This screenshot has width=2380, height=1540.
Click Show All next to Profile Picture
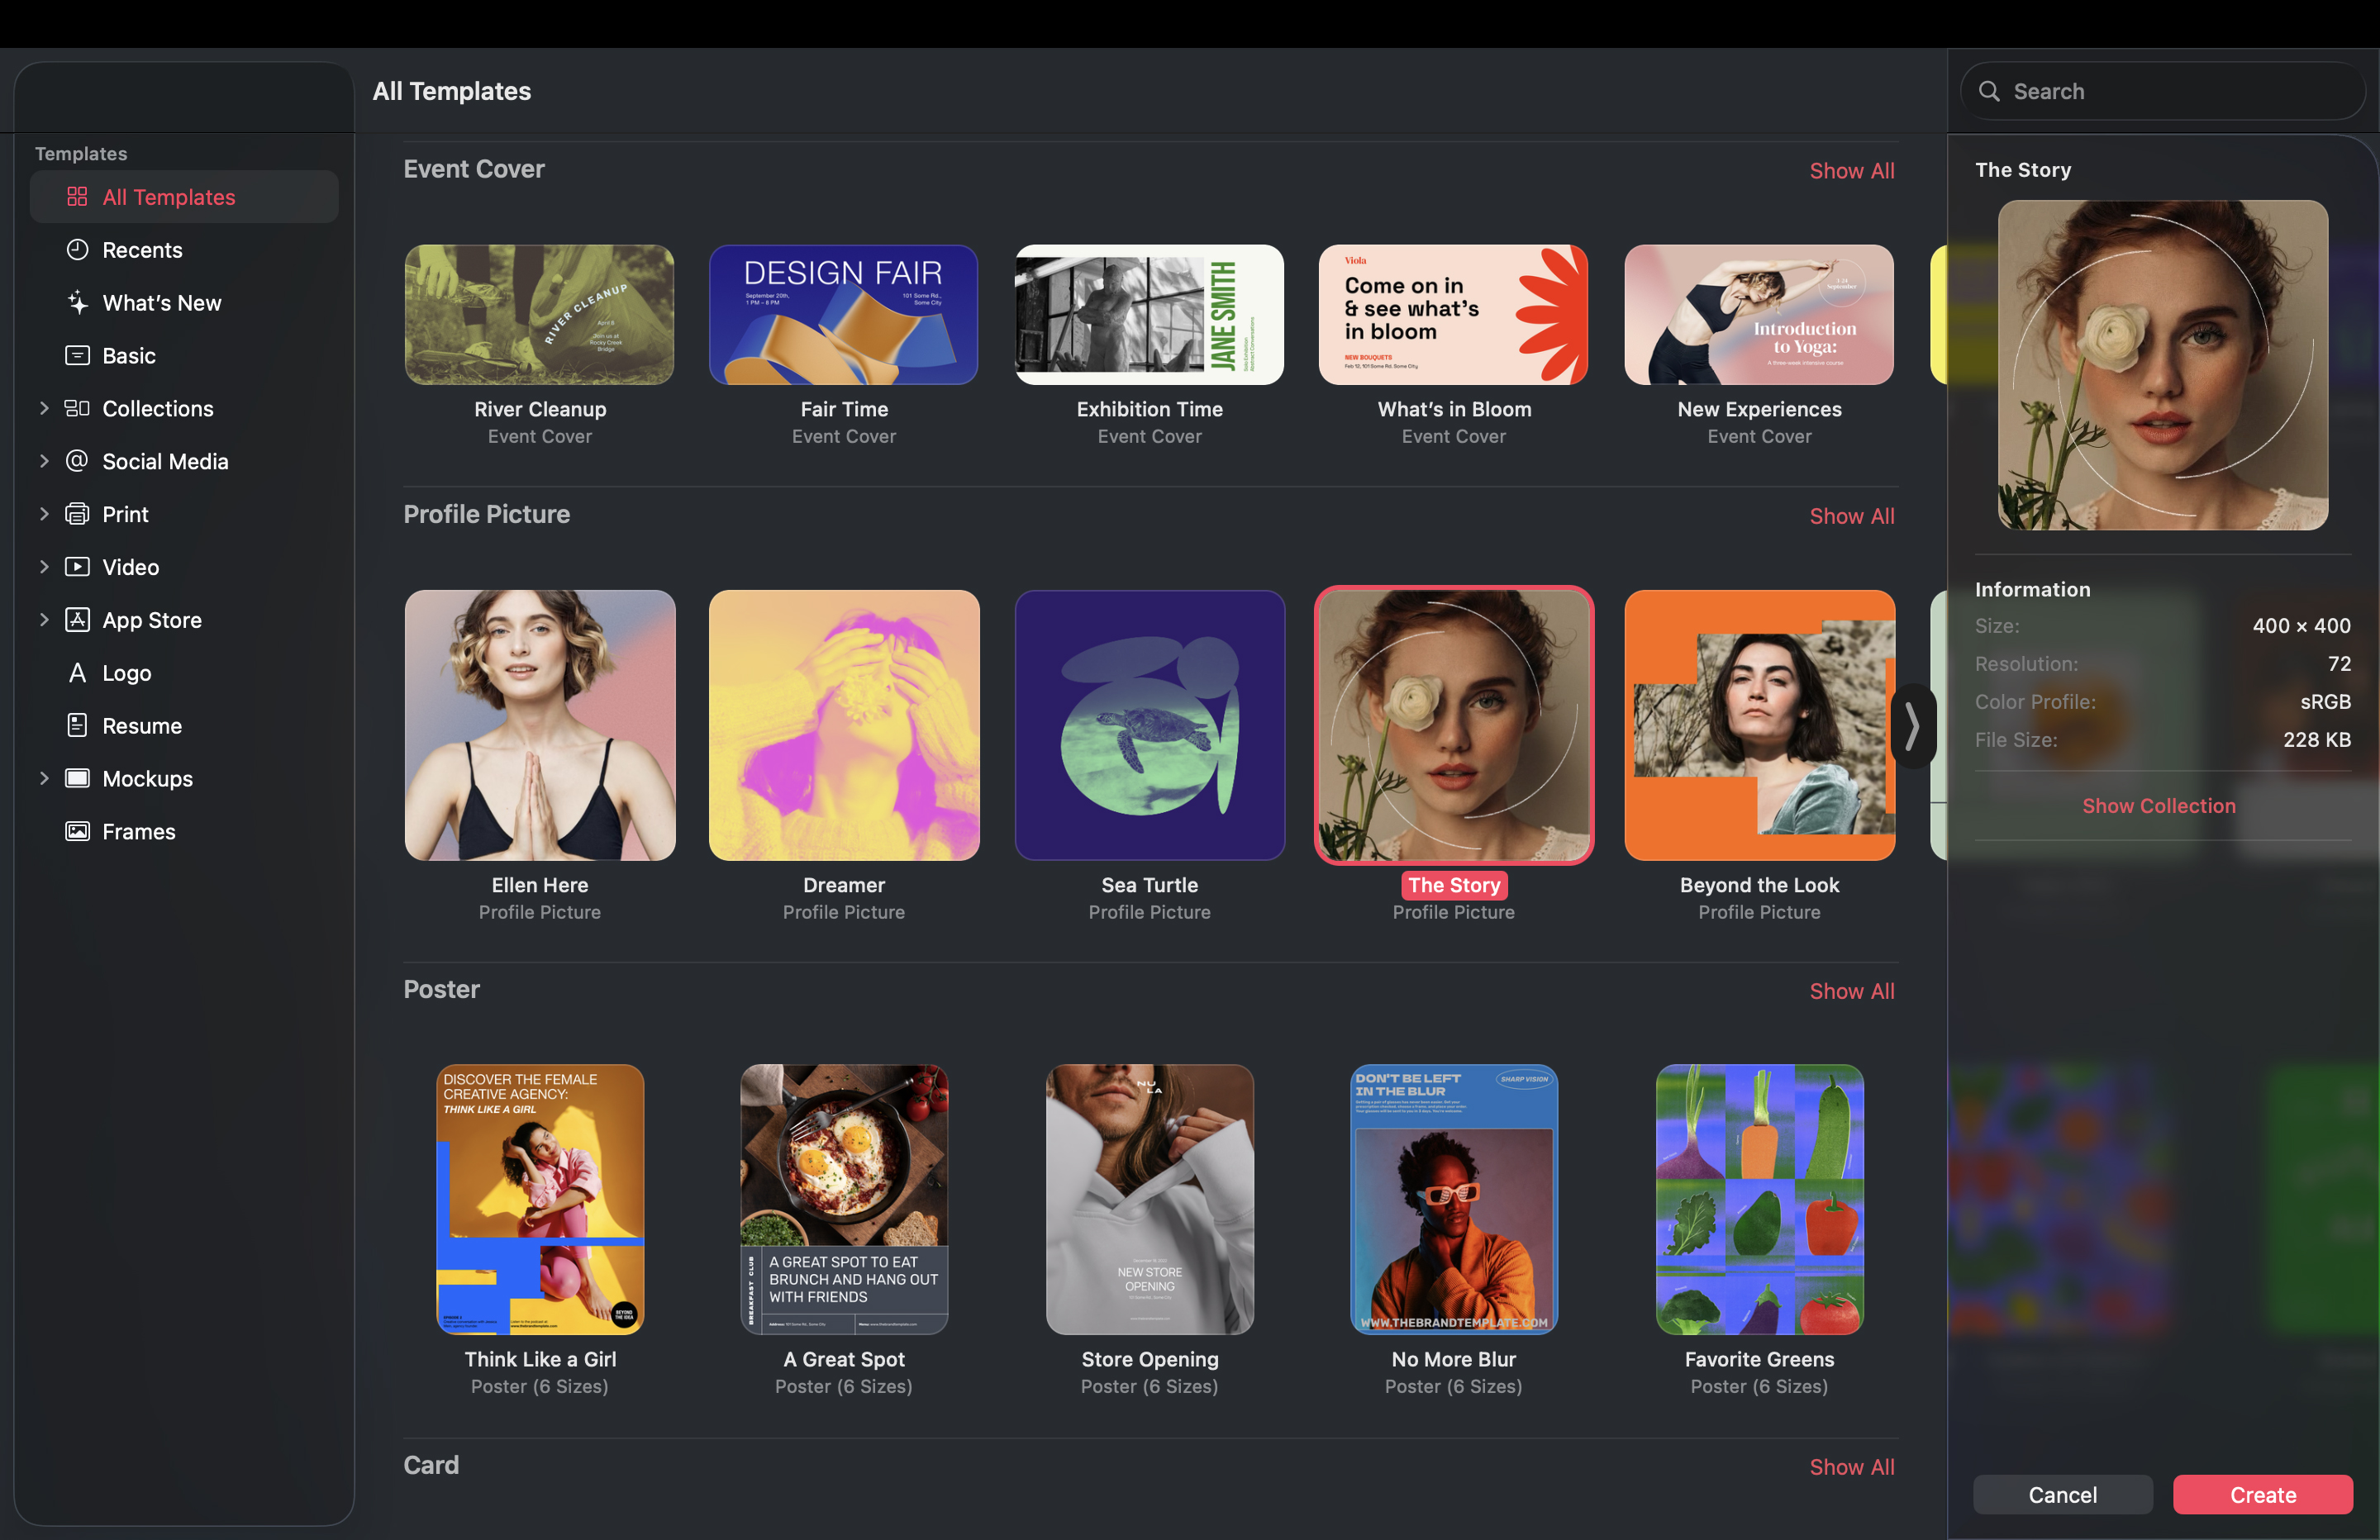(1851, 515)
